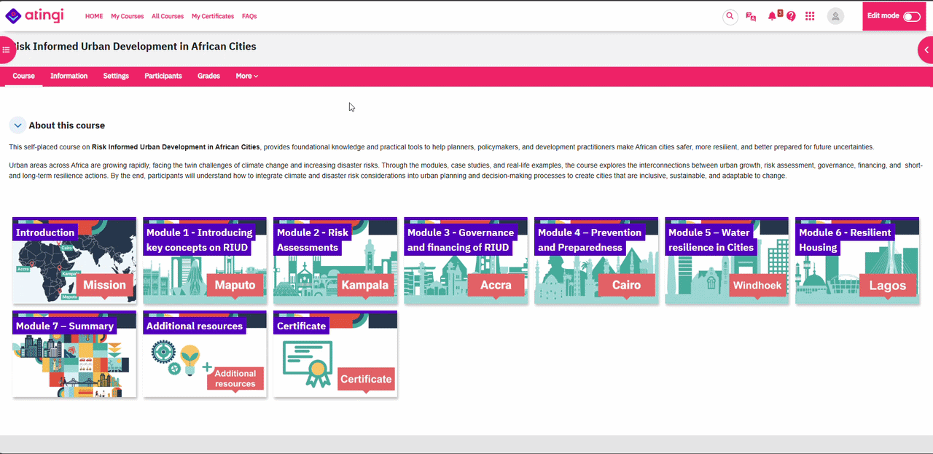This screenshot has height=454, width=933.
Task: Open the language selector icon
Action: 751,16
